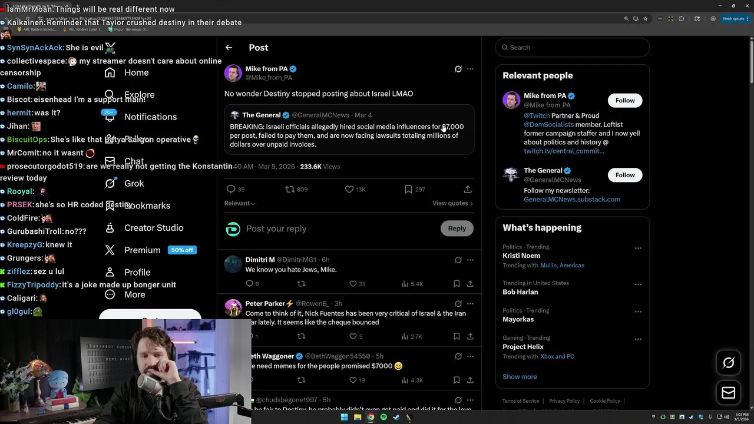This screenshot has height=424, width=754.
Task: Share the main post via share icon
Action: tap(468, 189)
